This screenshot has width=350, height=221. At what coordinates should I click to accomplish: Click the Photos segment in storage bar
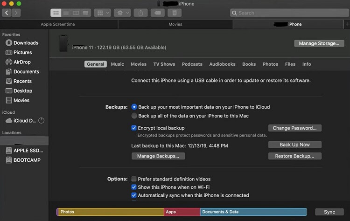[x=111, y=212]
